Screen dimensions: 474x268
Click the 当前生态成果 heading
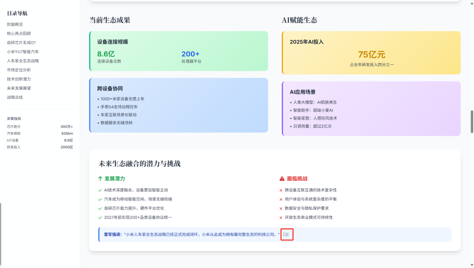(x=110, y=20)
